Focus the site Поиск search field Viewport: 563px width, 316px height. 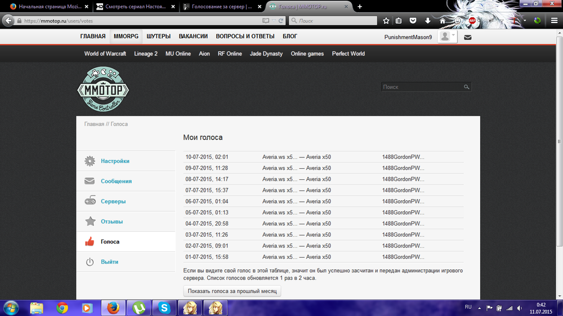pyautogui.click(x=422, y=87)
